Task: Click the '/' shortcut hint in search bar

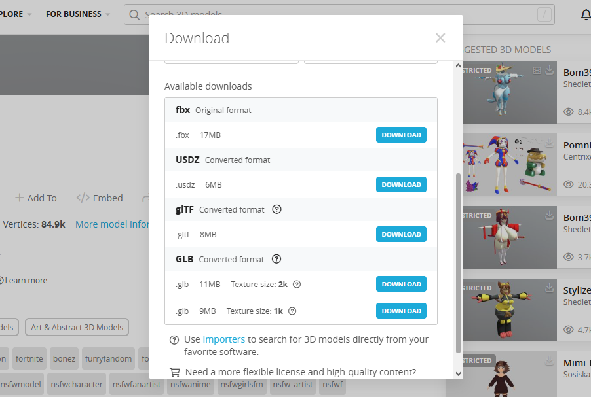Action: pos(544,14)
